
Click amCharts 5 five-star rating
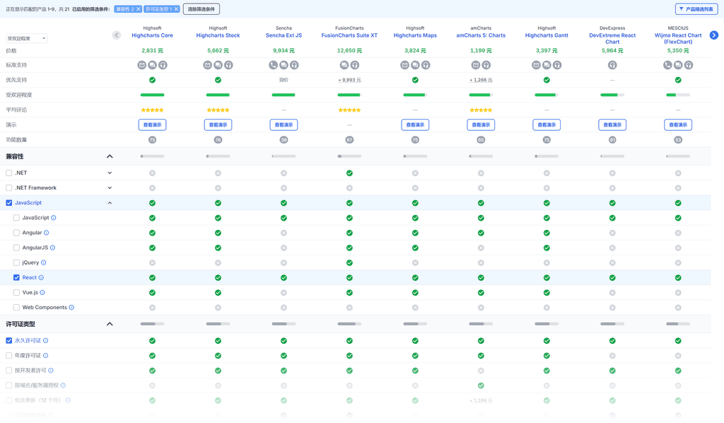[x=481, y=110]
